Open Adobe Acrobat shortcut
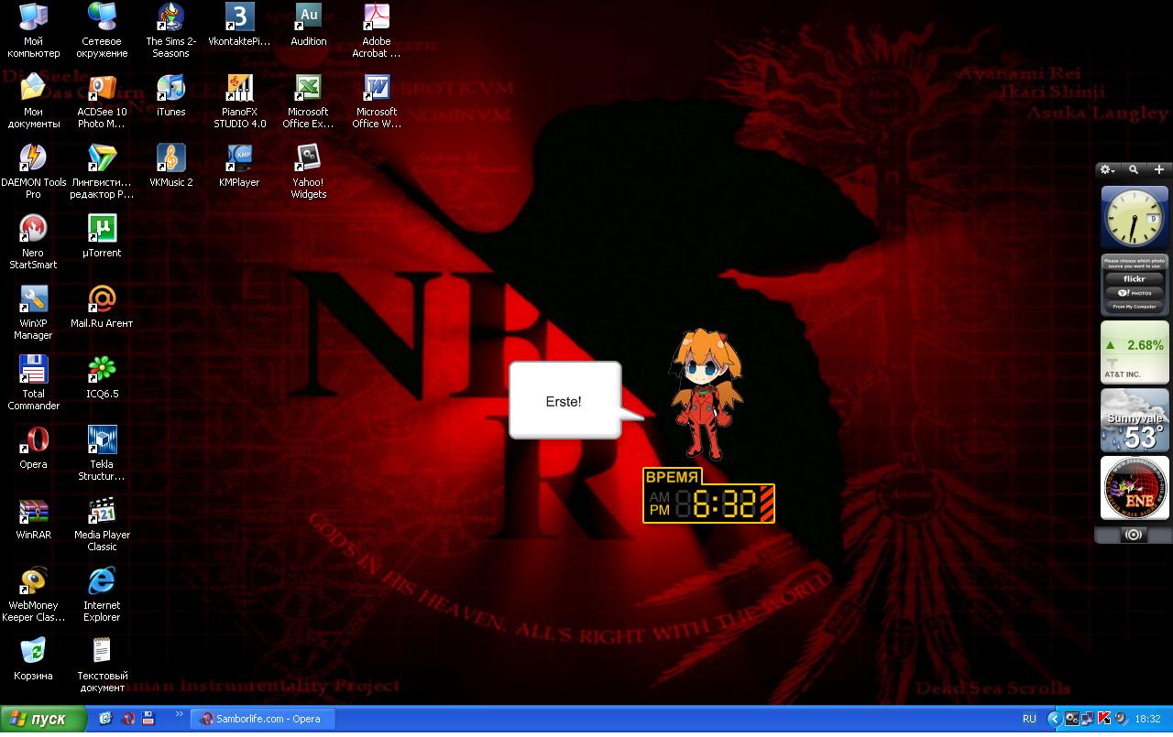Viewport: 1173px width, 737px height. [376, 30]
